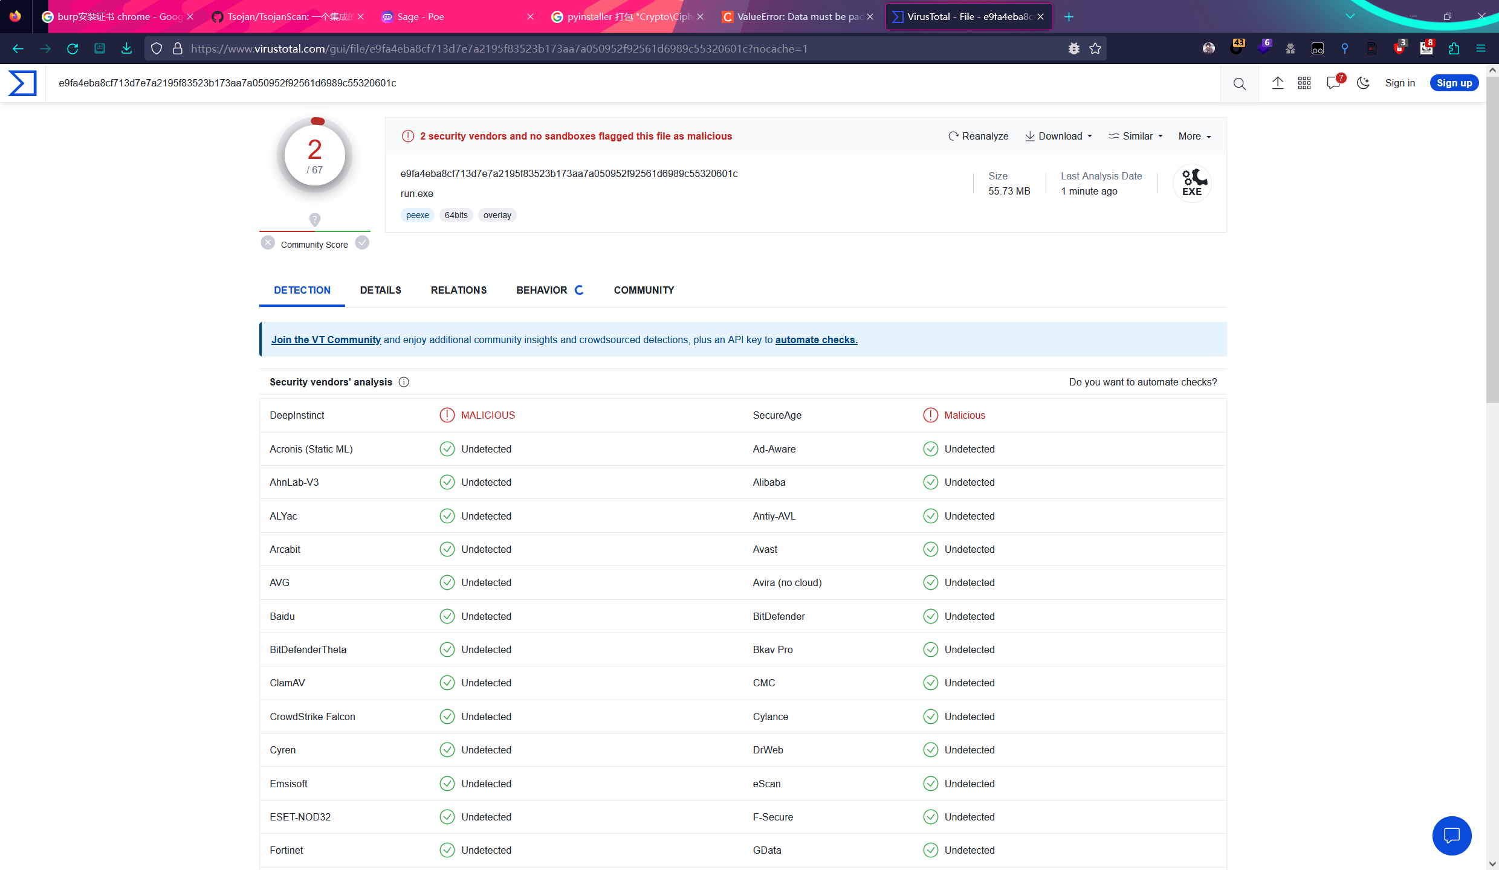Reload the current page
The height and width of the screenshot is (870, 1499).
[x=73, y=49]
